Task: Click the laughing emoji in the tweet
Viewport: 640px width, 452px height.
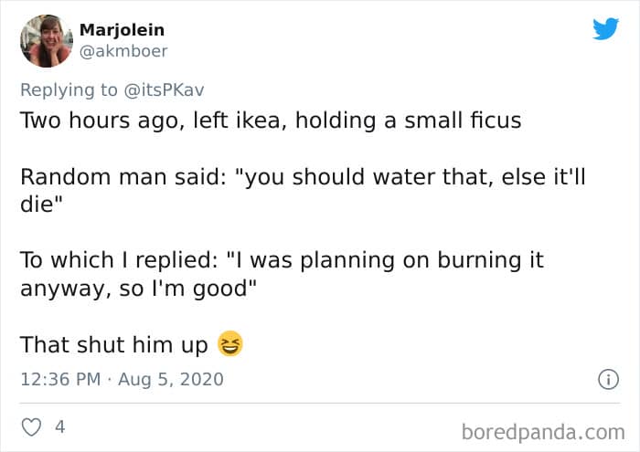Action: tap(230, 345)
